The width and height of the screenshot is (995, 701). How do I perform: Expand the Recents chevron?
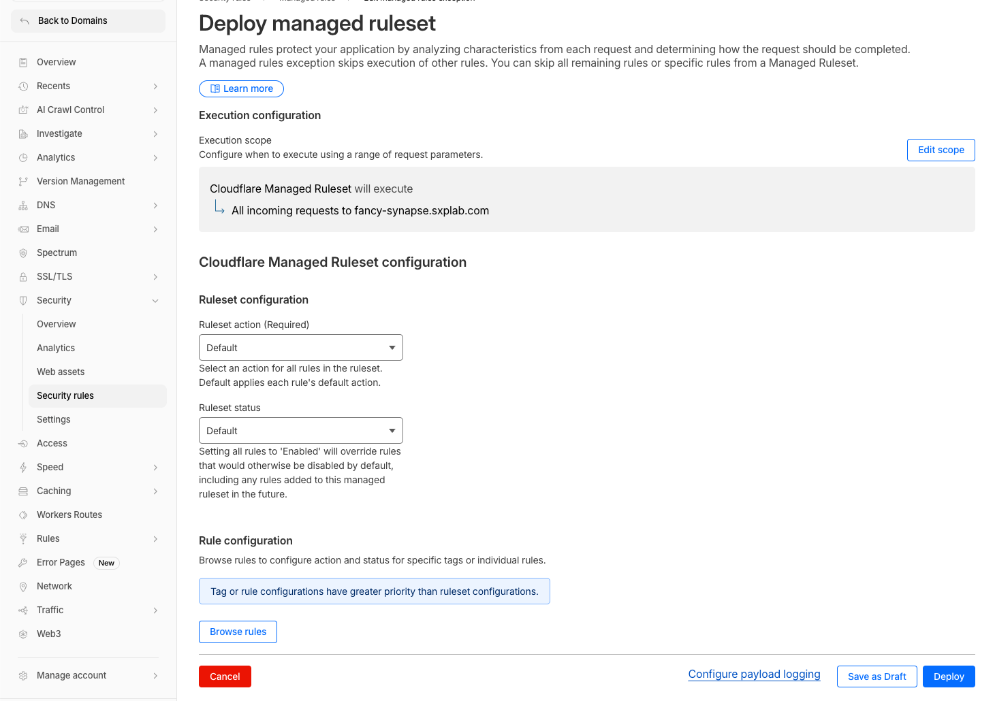(155, 86)
